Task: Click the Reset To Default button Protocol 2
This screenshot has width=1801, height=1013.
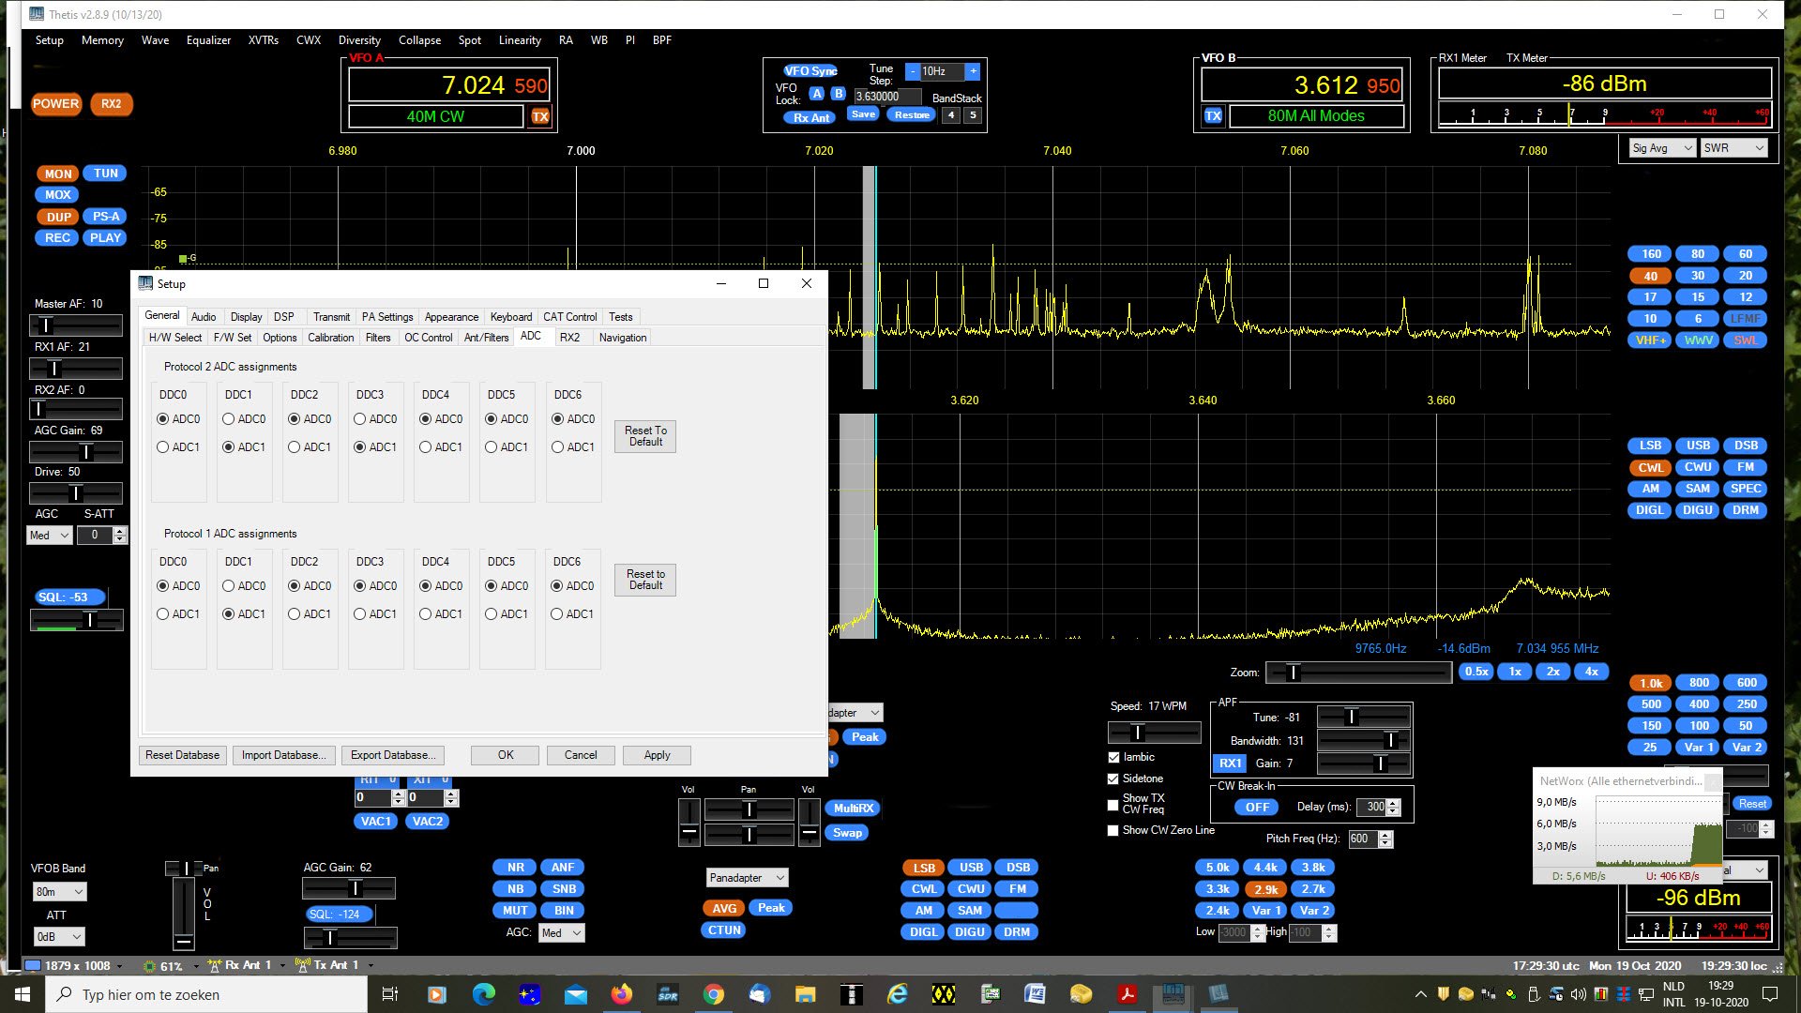Action: 644,436
